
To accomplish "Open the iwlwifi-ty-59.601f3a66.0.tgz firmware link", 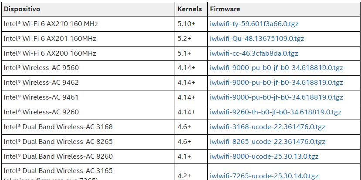I will coord(254,24).
